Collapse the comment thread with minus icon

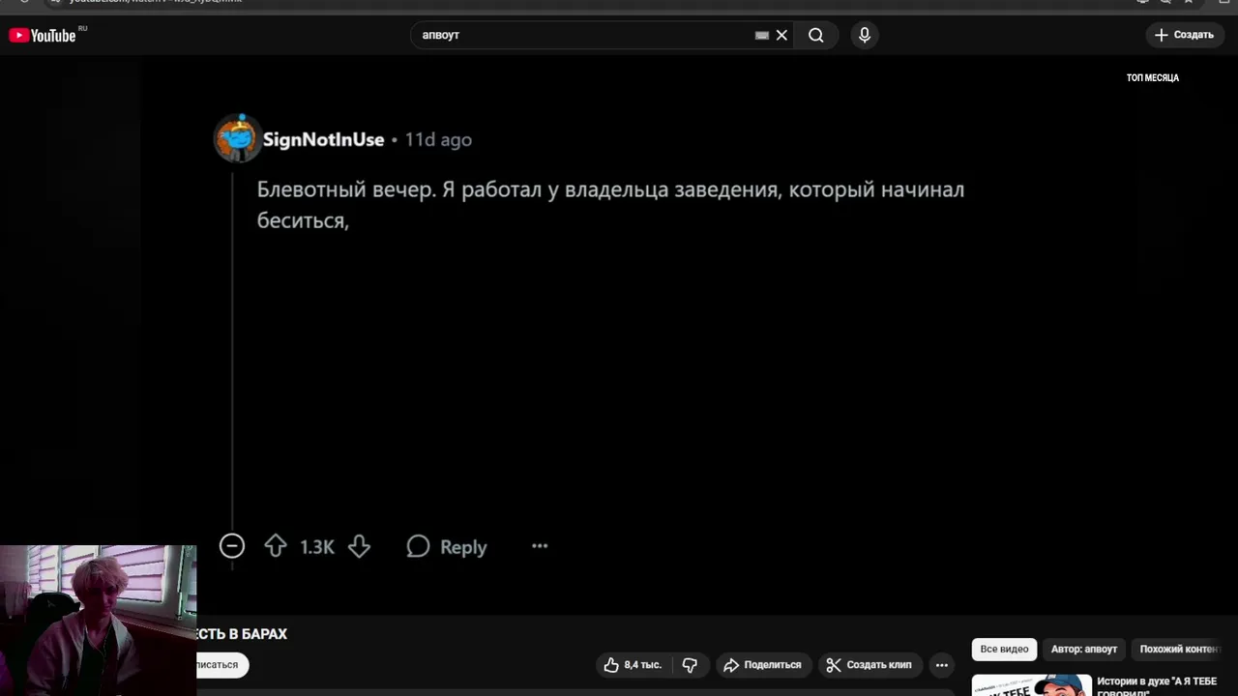(x=232, y=546)
